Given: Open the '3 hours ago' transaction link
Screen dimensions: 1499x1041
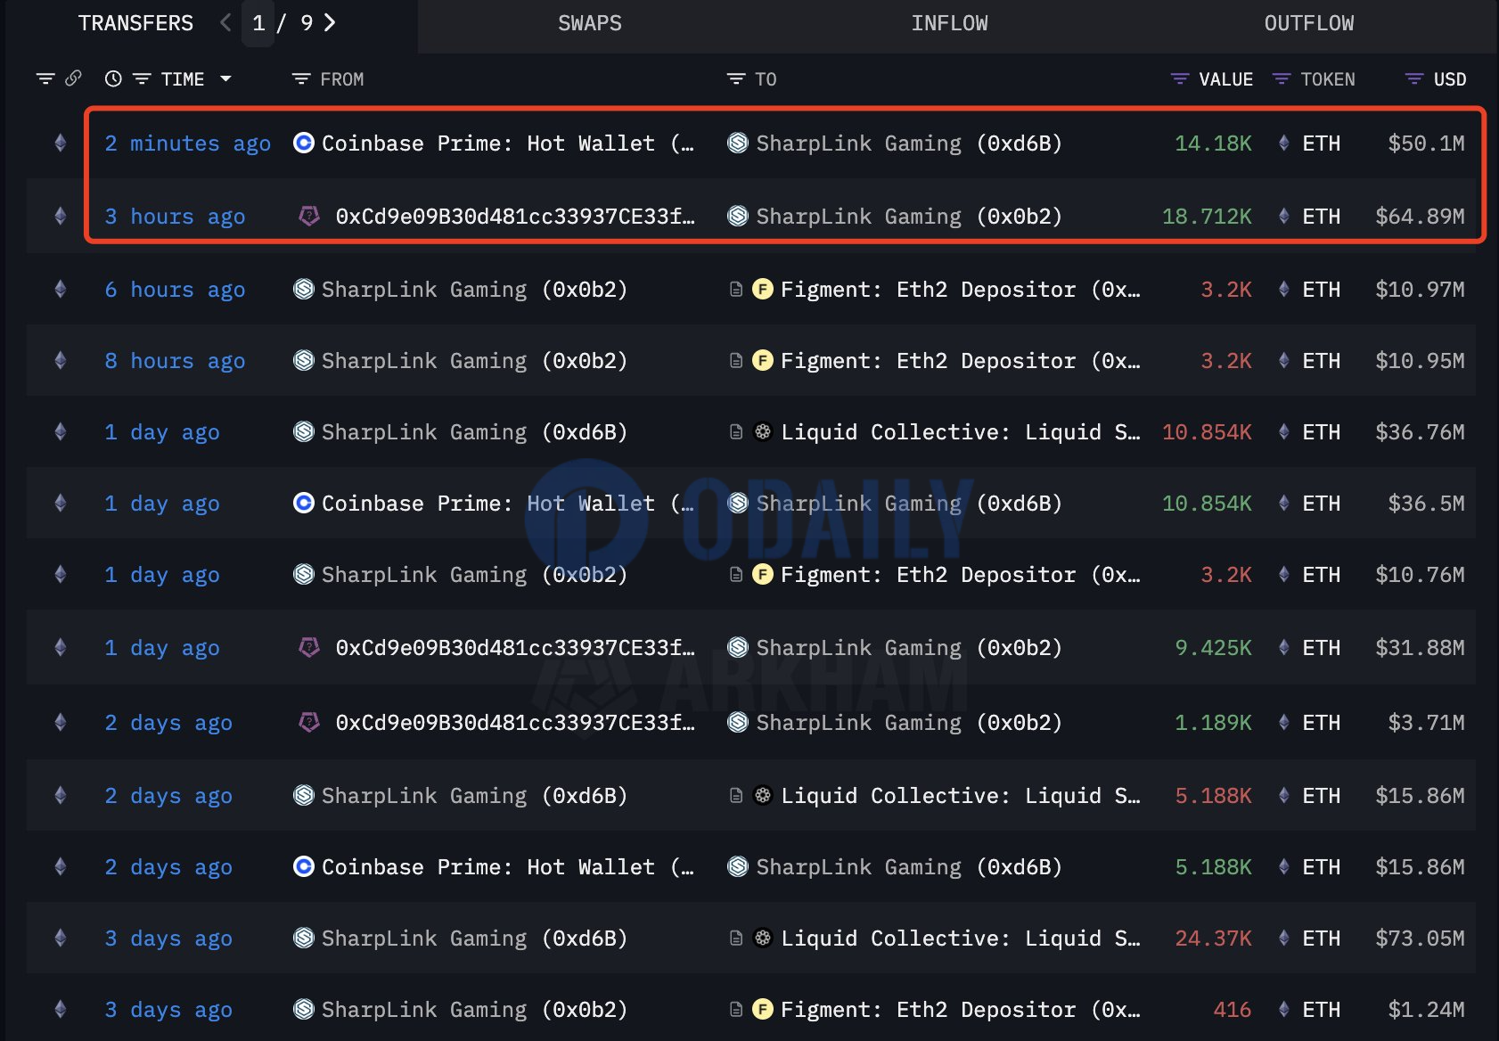Looking at the screenshot, I should tap(175, 217).
